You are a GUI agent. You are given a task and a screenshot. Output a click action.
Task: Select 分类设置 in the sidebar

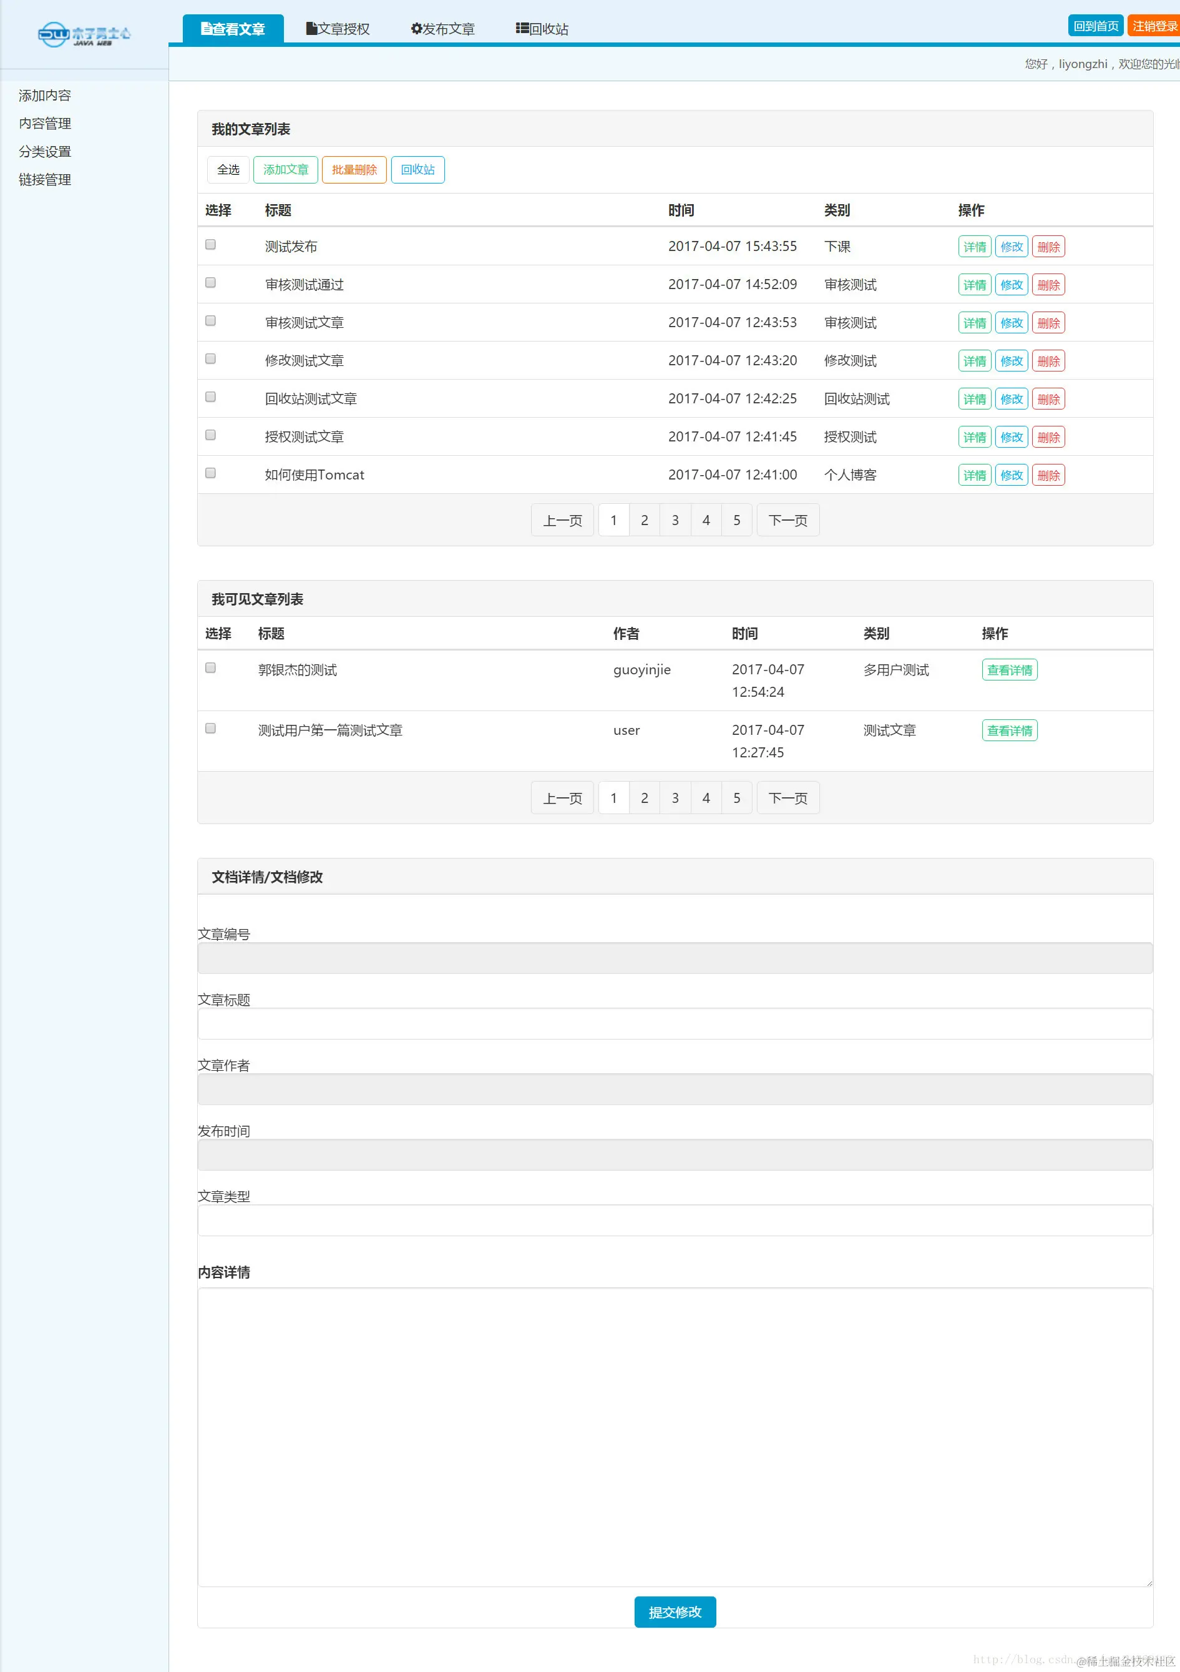(x=45, y=152)
